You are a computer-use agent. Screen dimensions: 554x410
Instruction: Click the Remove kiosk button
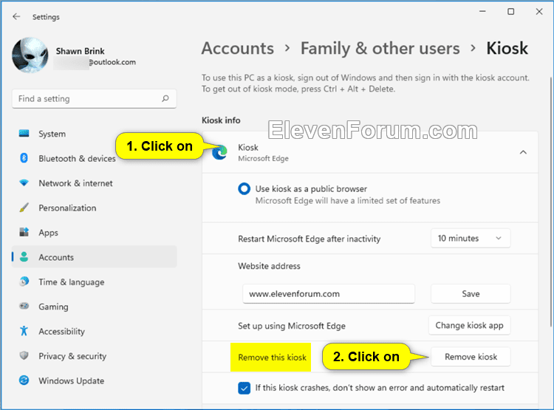point(471,357)
